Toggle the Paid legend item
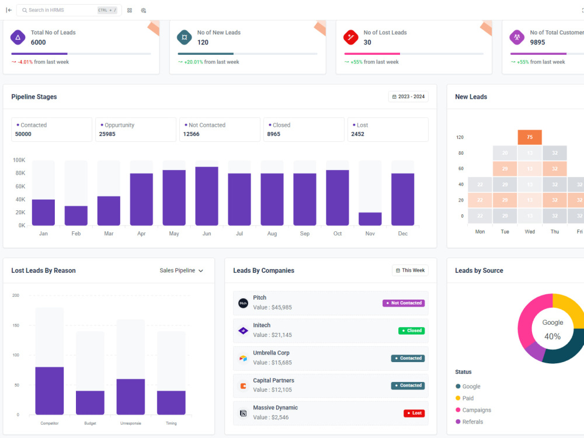The width and height of the screenshot is (584, 438). pyautogui.click(x=464, y=398)
